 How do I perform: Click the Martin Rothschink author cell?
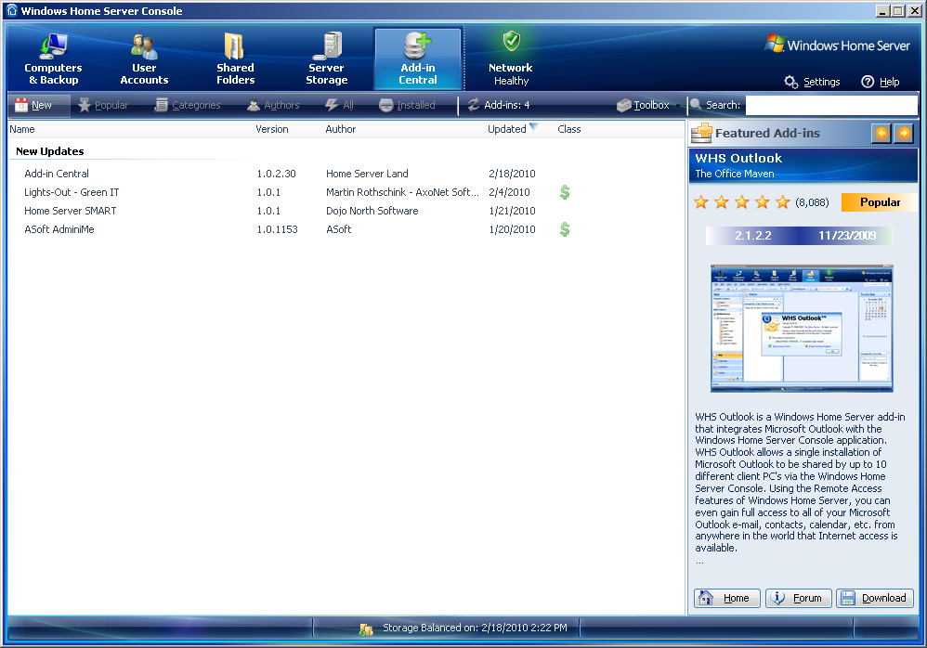coord(402,192)
